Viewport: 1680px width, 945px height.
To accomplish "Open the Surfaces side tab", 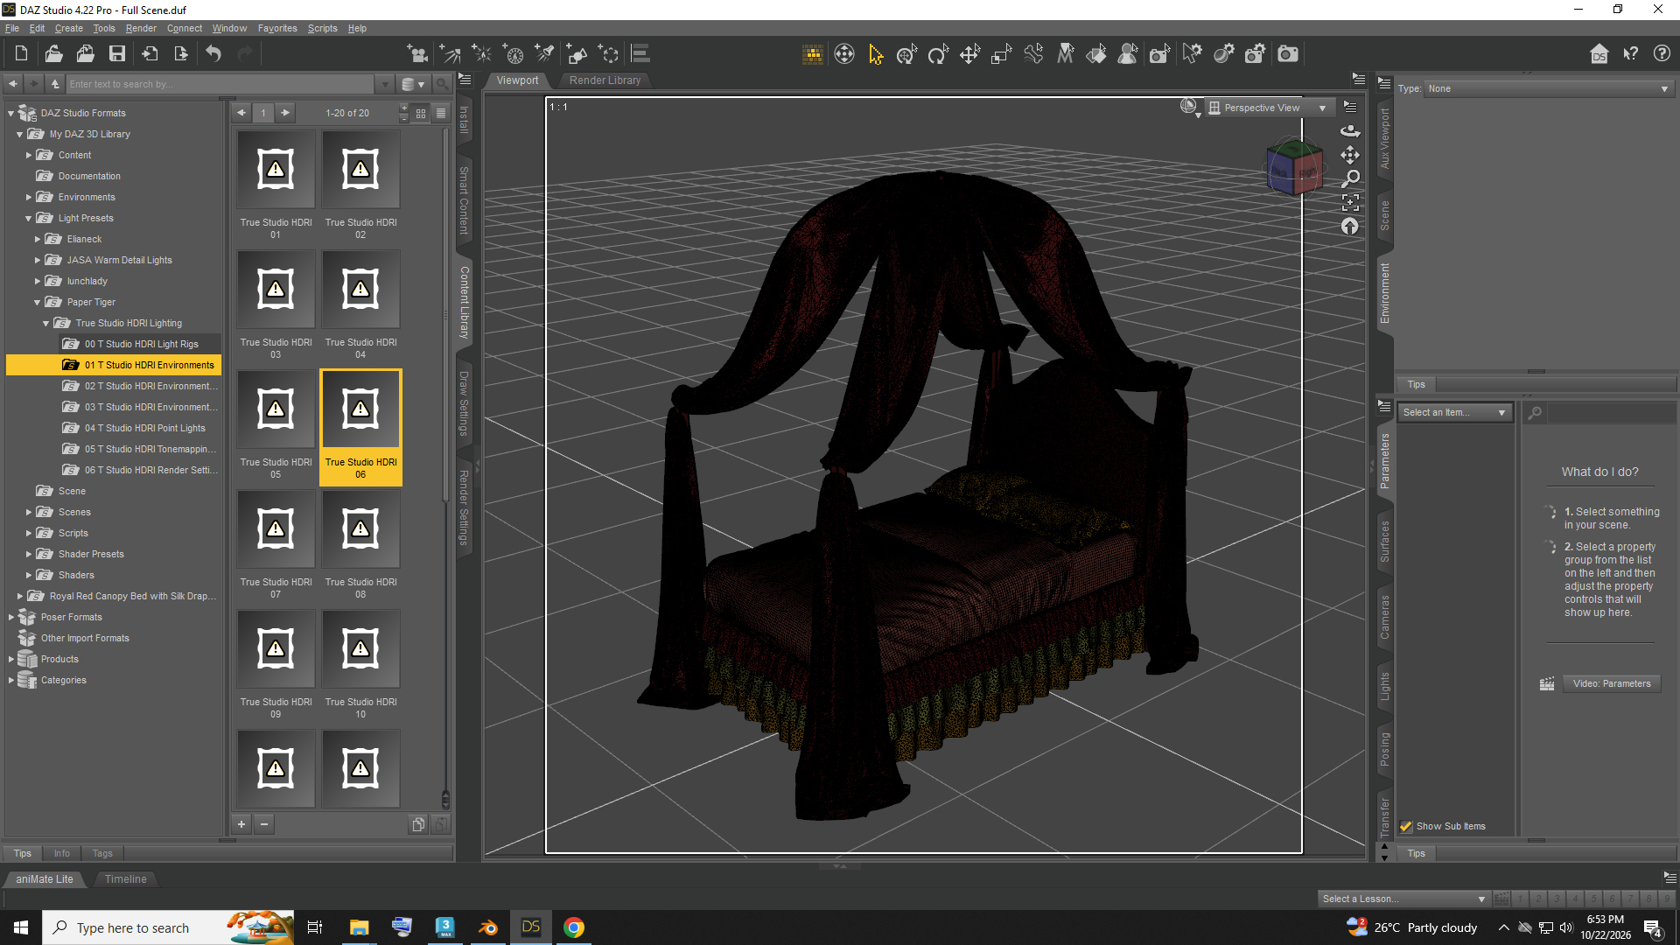I will pyautogui.click(x=1384, y=541).
